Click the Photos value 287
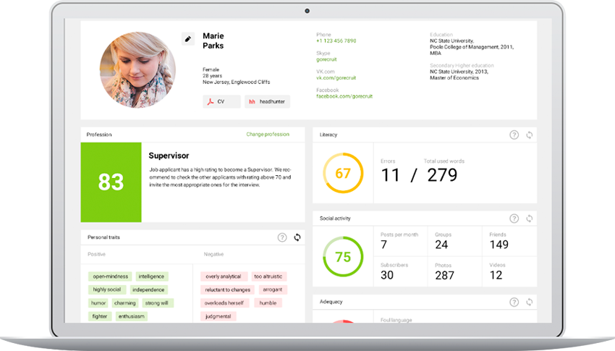The image size is (615, 351). 444,275
